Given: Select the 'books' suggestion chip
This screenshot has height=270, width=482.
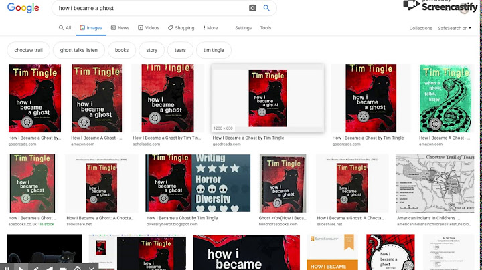Looking at the screenshot, I should [122, 50].
